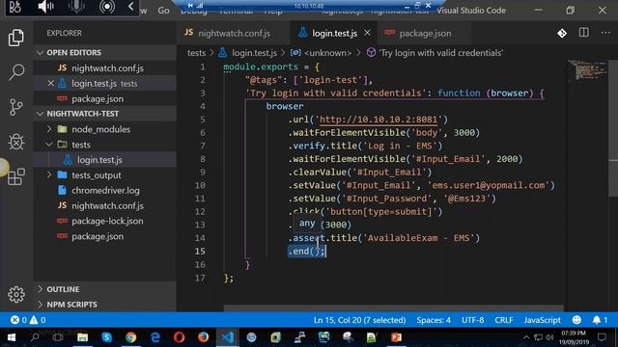Change language mode JavaScript

(542, 320)
